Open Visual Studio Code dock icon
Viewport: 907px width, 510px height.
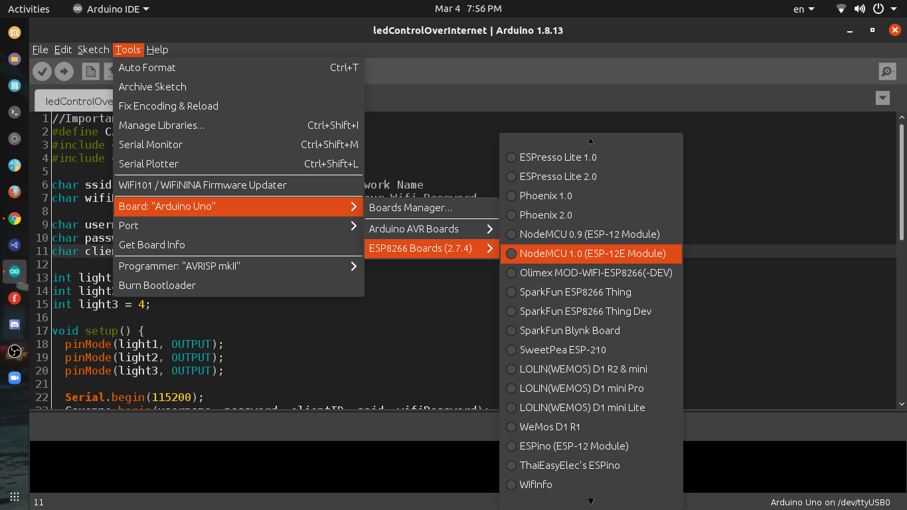click(15, 245)
